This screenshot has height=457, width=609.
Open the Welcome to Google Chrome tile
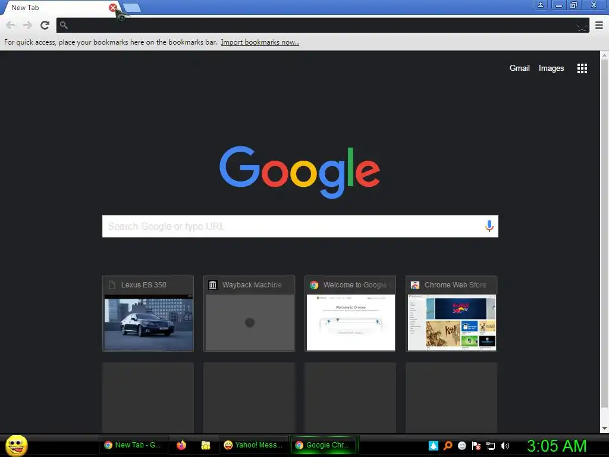coord(350,313)
